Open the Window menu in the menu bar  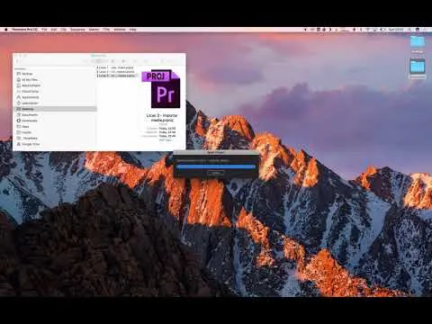tap(120, 30)
